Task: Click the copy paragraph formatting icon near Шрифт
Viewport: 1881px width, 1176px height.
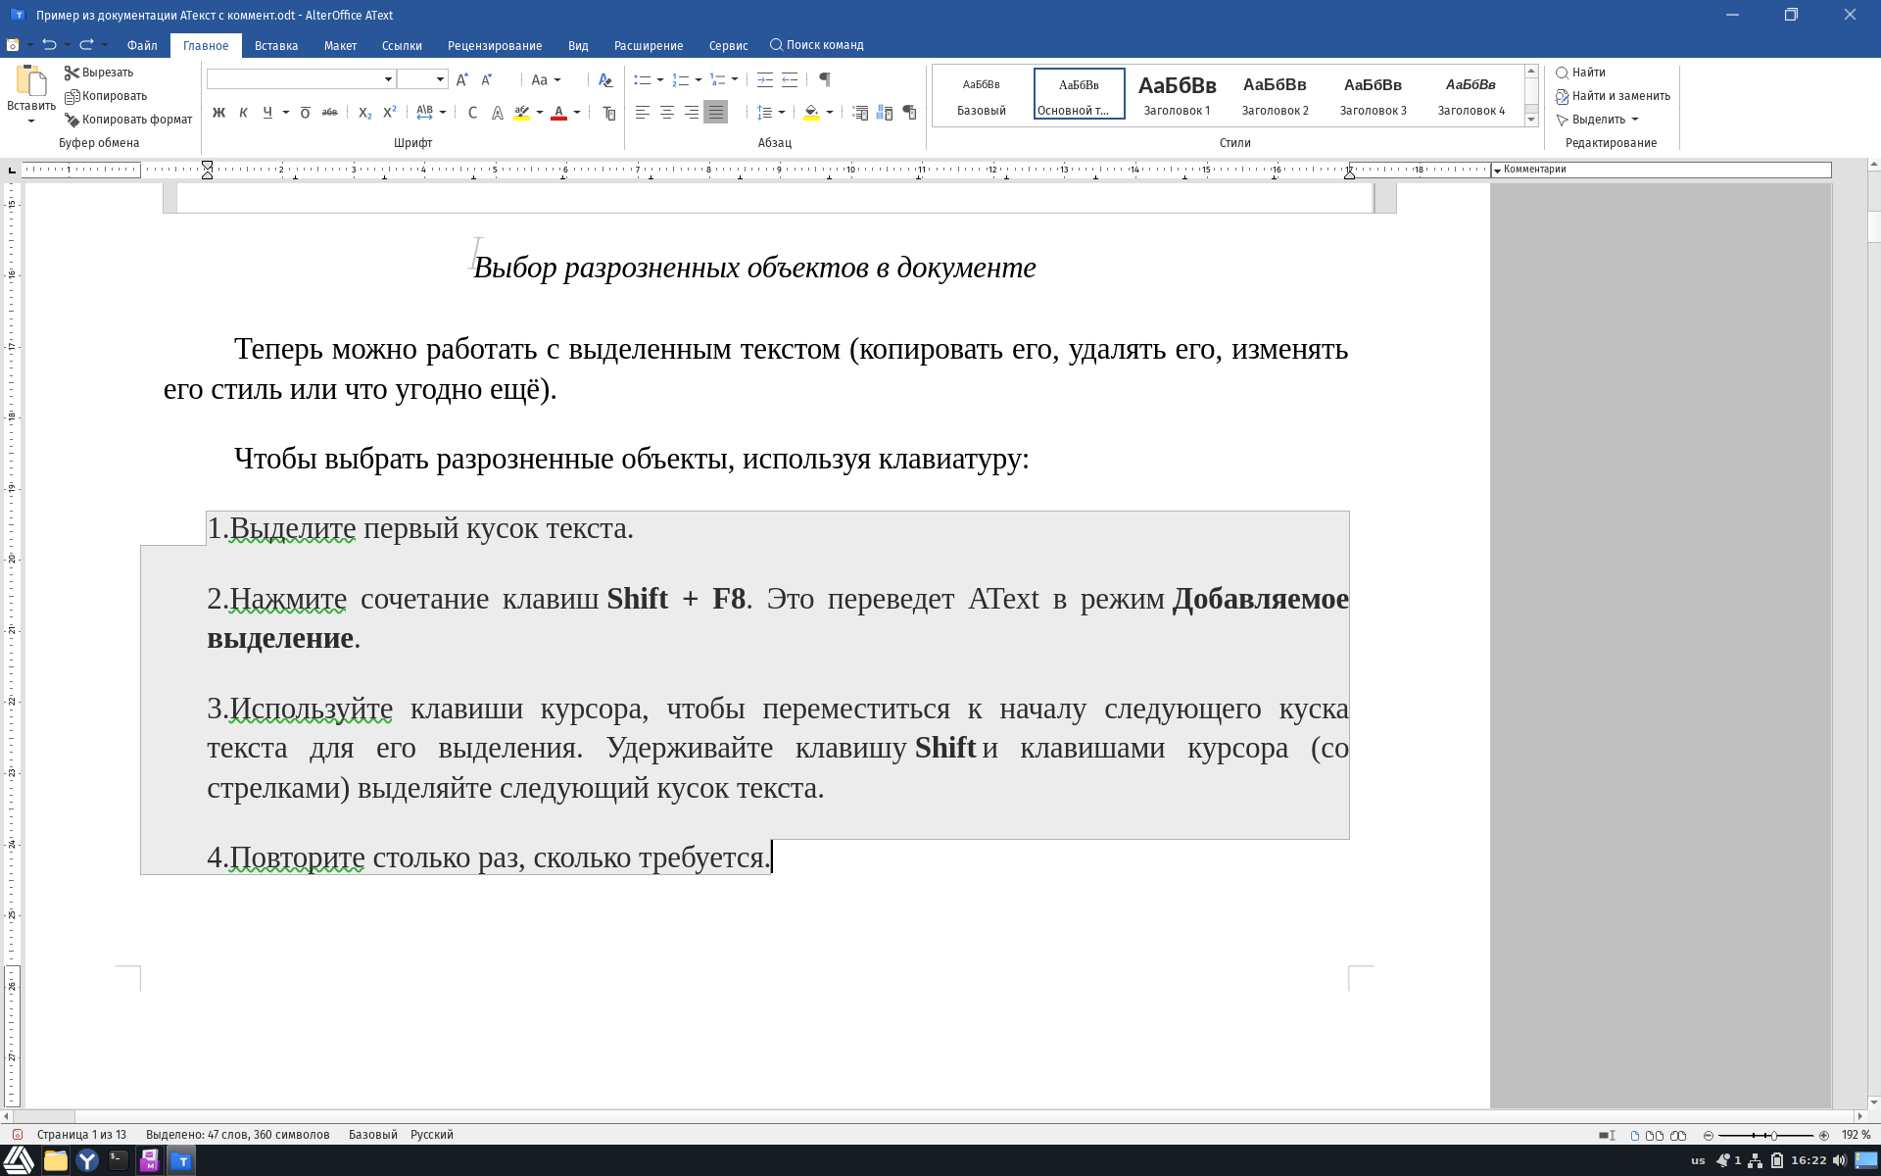Action: coord(609,113)
